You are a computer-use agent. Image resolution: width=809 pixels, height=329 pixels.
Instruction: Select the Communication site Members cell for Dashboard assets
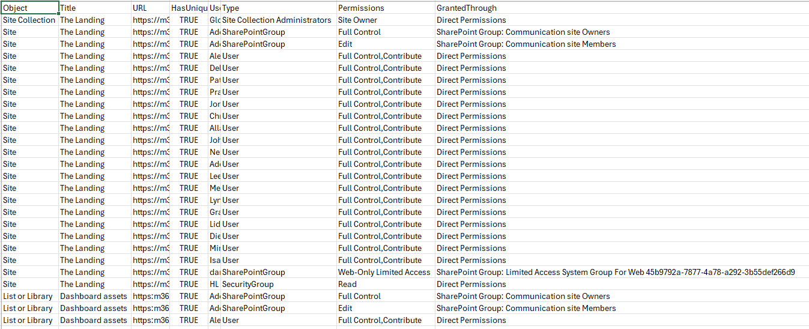(622, 308)
